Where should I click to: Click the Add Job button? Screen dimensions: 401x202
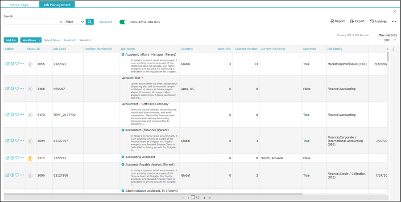tap(11, 40)
